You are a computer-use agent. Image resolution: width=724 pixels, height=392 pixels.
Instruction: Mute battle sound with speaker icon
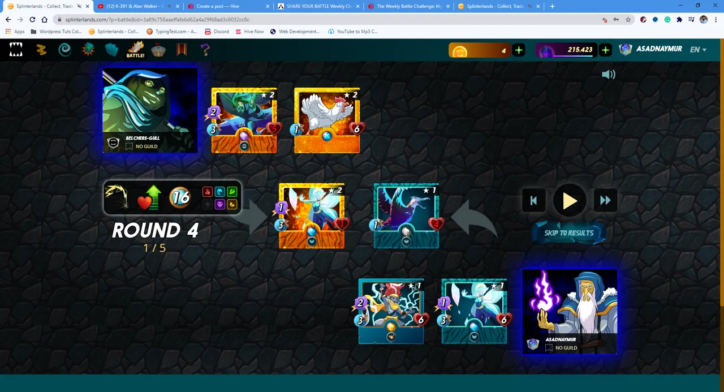pos(609,74)
